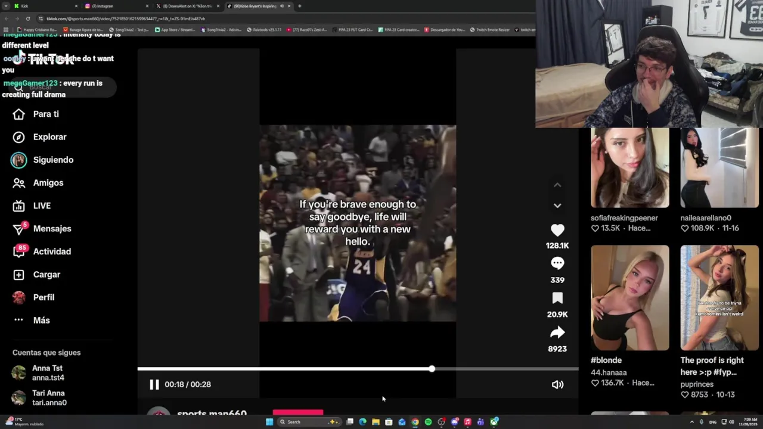Save the video with the bookmark icon
The width and height of the screenshot is (763, 429).
pyautogui.click(x=557, y=298)
